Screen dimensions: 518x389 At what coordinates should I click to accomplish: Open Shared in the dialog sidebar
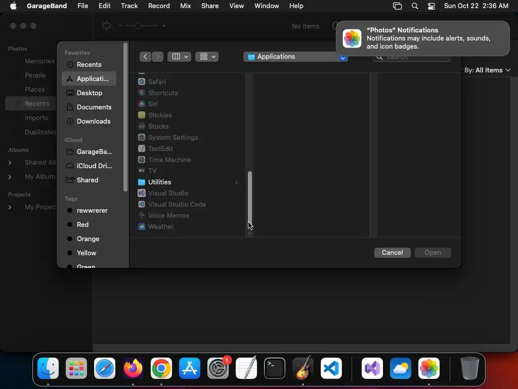pos(89,180)
